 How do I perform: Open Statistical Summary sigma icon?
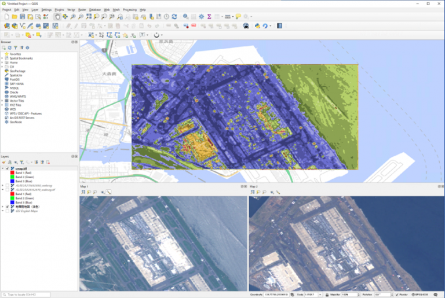coord(209,17)
